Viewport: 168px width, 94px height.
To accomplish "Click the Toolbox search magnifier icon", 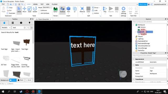I will pyautogui.click(x=28, y=28).
